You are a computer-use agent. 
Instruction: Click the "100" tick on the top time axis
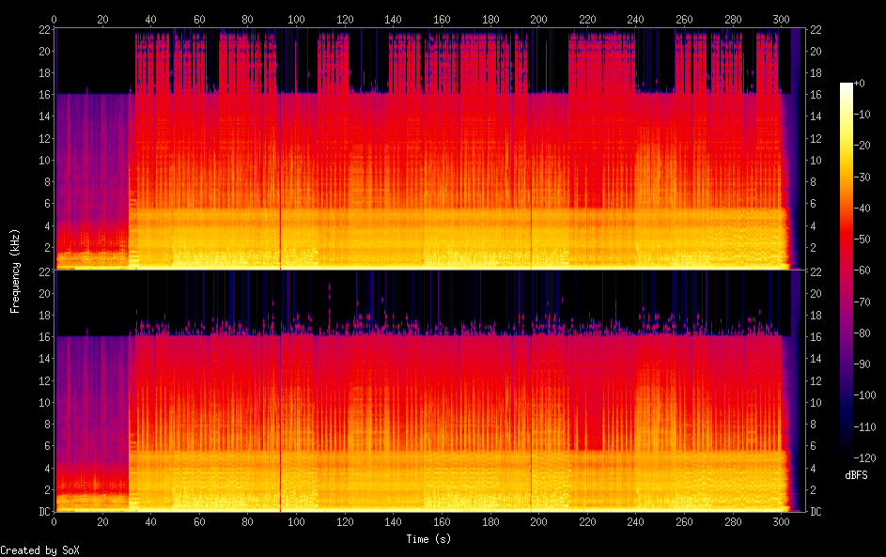pos(296,19)
